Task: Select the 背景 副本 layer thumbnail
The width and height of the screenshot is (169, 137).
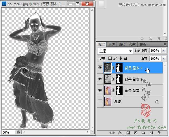Action: [x=108, y=90]
